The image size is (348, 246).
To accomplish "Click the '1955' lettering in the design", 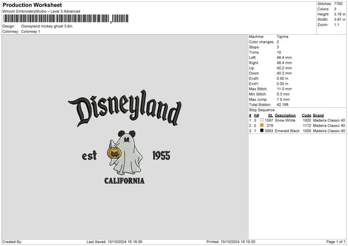I will pyautogui.click(x=161, y=155).
